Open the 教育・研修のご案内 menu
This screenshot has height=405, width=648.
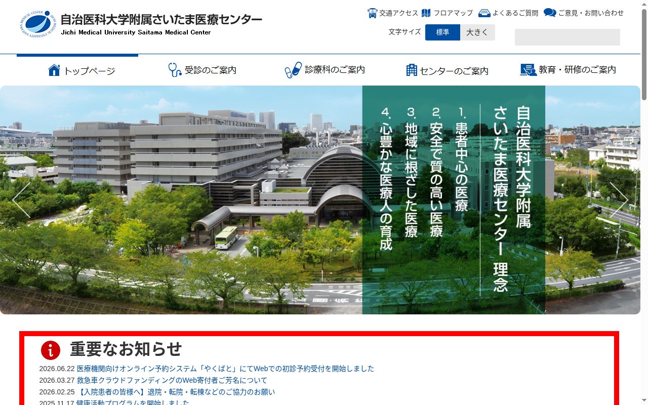click(x=569, y=70)
